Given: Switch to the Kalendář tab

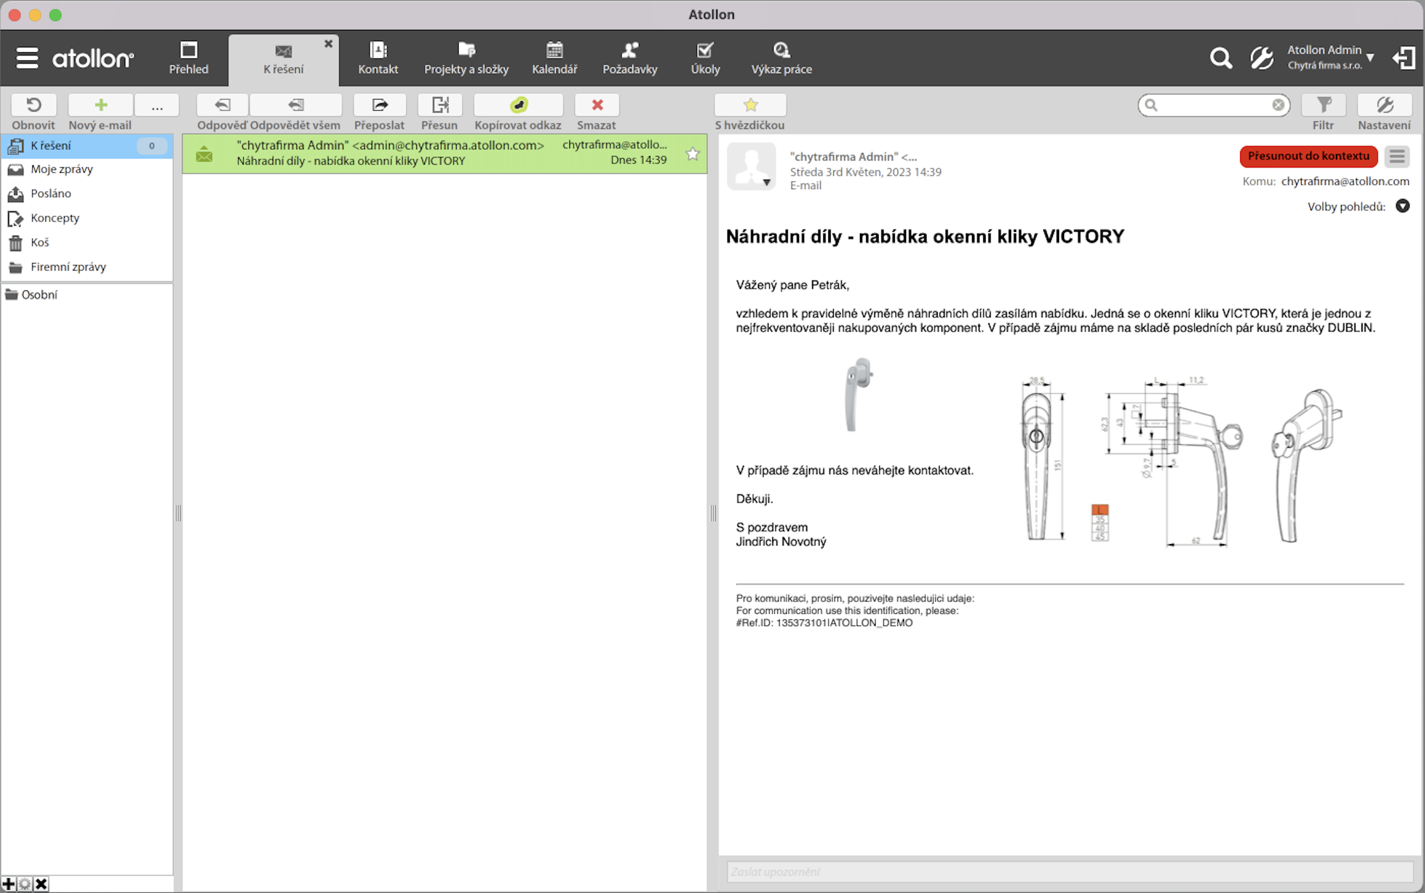Looking at the screenshot, I should click(554, 58).
